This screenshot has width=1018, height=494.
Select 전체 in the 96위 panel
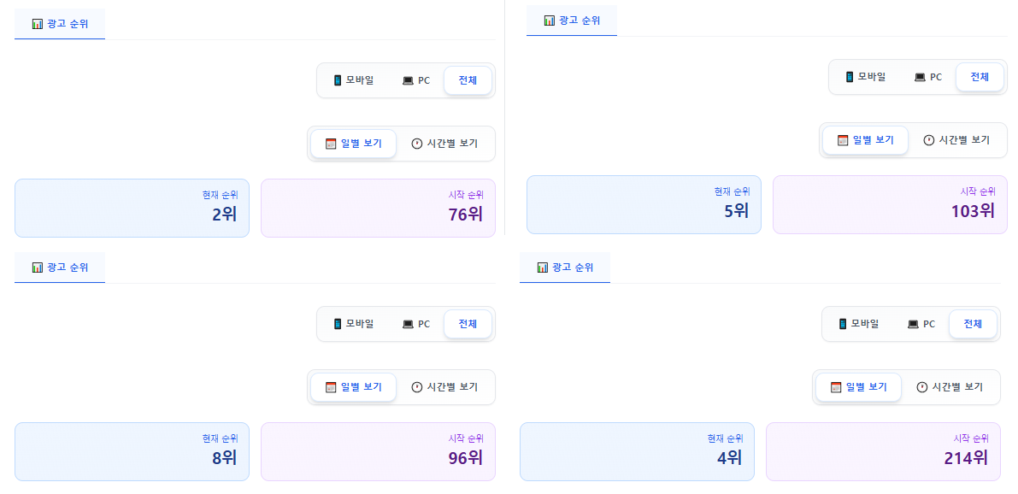pyautogui.click(x=468, y=324)
